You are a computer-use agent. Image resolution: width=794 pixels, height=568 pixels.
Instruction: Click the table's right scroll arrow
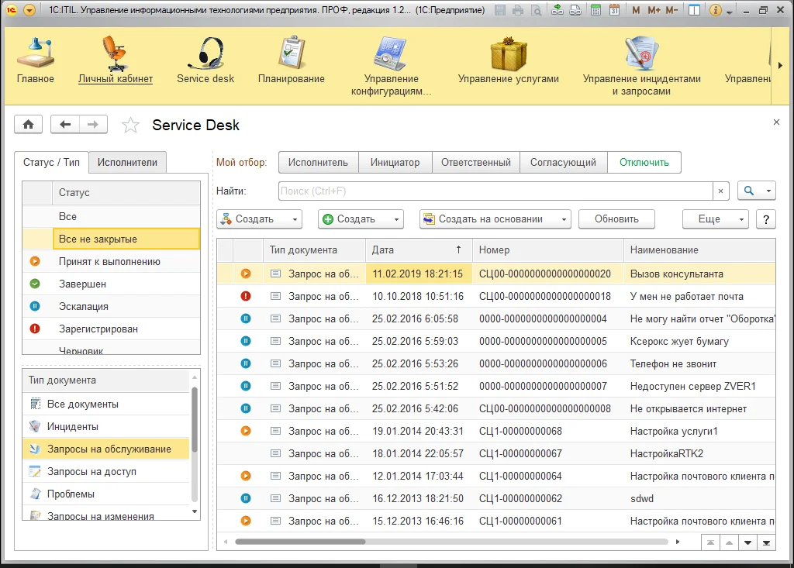tap(678, 542)
